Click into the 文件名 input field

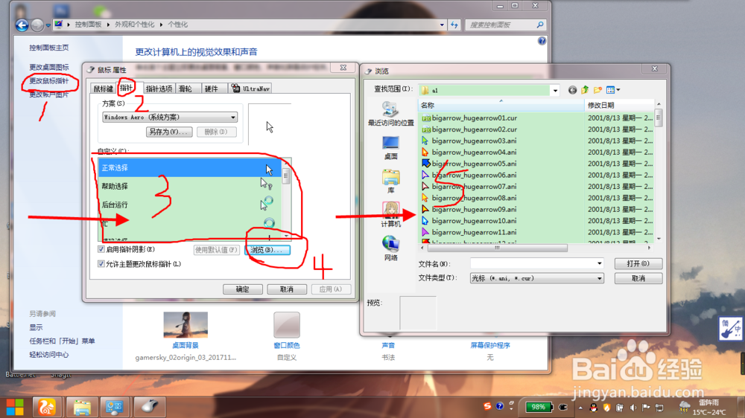click(532, 263)
